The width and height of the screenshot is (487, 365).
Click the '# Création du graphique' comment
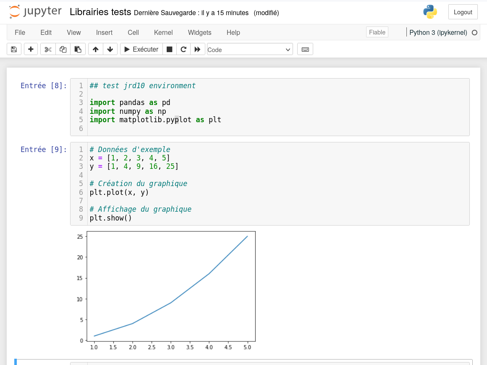coord(138,184)
